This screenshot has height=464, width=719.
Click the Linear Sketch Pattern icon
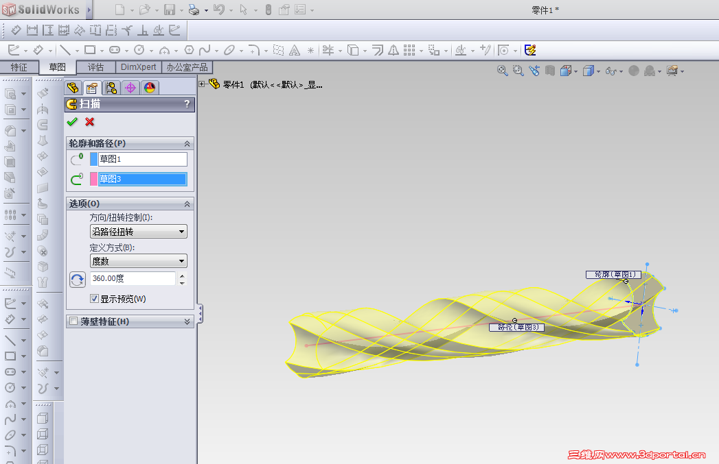pyautogui.click(x=409, y=50)
